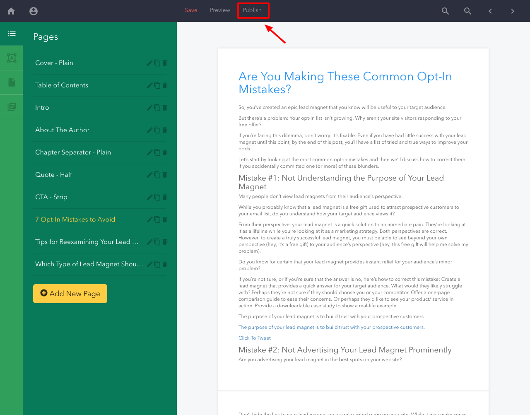Viewport: 530px width, 415px height.
Task: Delete the CTA - Strip page
Action: pos(164,197)
